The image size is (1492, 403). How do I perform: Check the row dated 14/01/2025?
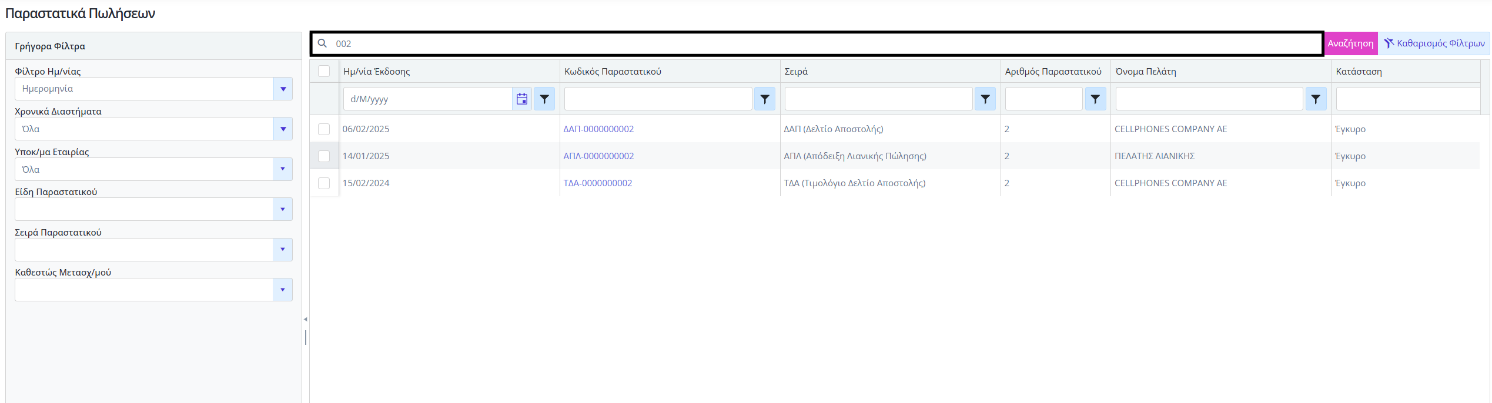(x=324, y=156)
